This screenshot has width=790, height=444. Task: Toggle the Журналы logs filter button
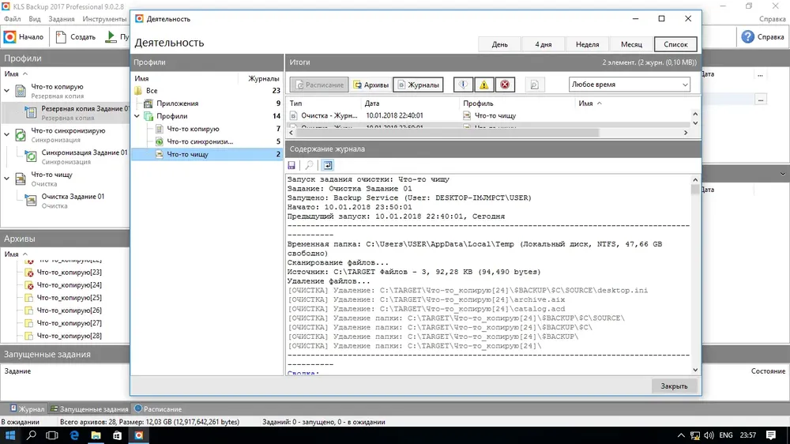click(x=418, y=85)
